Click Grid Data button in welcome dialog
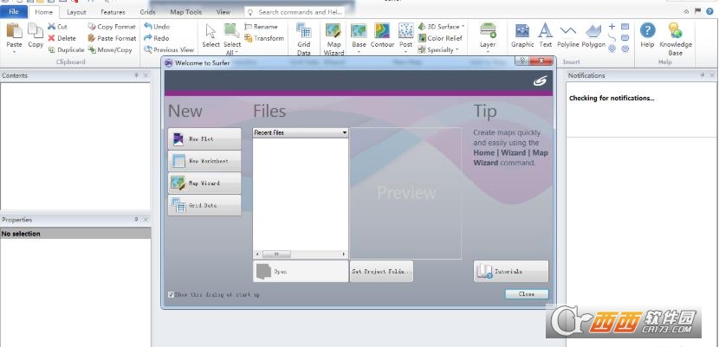The width and height of the screenshot is (719, 347). 204,206
